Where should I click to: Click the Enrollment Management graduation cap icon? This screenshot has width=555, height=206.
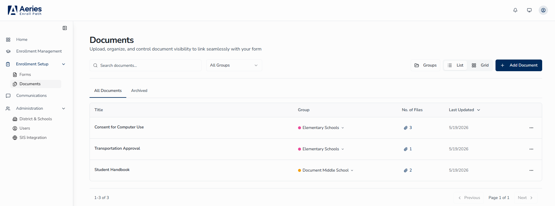point(8,51)
